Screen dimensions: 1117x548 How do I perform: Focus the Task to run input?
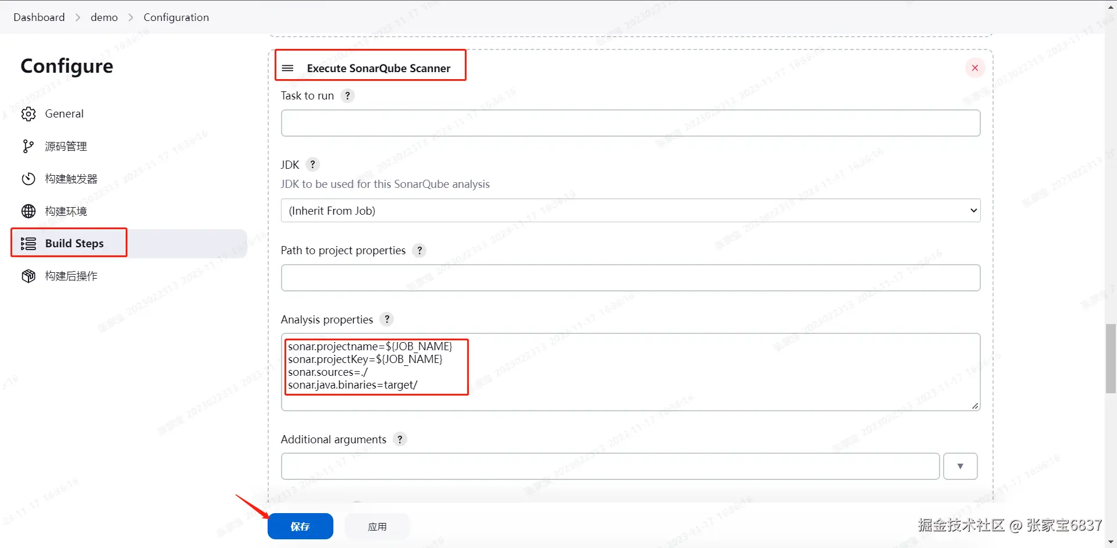(x=631, y=123)
